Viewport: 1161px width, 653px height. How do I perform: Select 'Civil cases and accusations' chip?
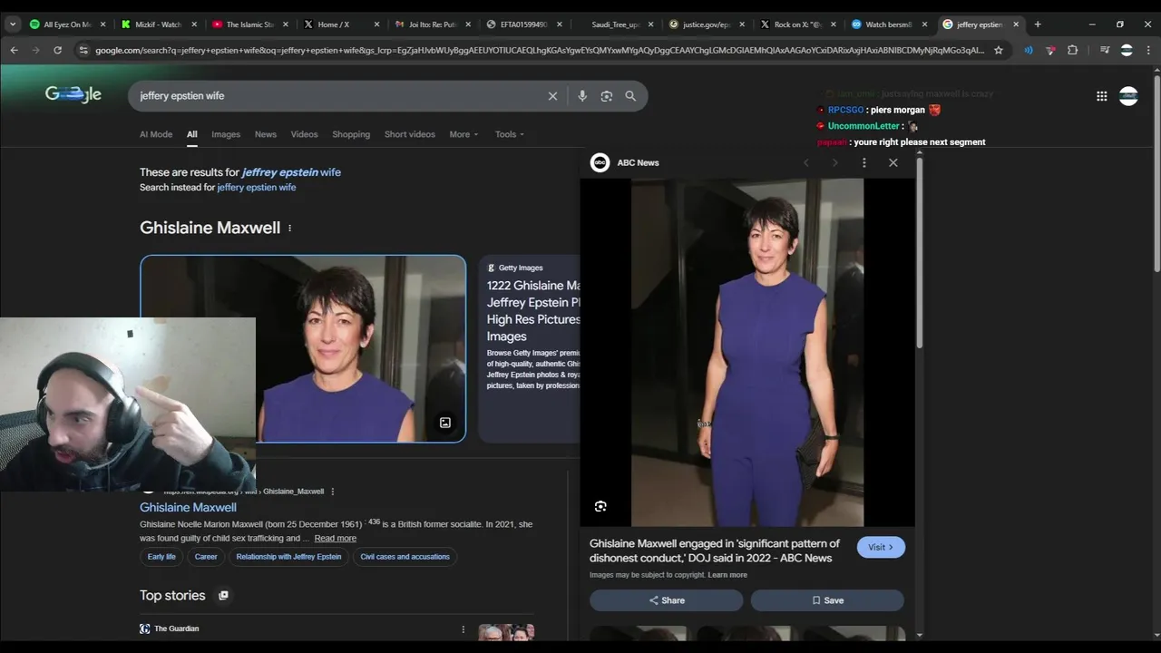(405, 557)
